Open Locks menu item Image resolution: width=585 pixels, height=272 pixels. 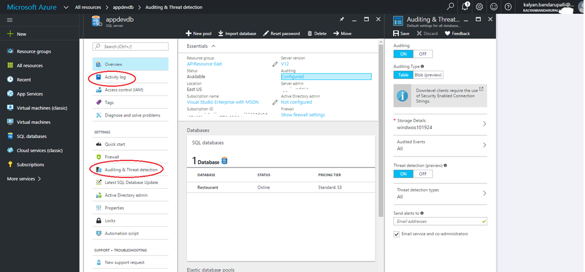click(131, 221)
